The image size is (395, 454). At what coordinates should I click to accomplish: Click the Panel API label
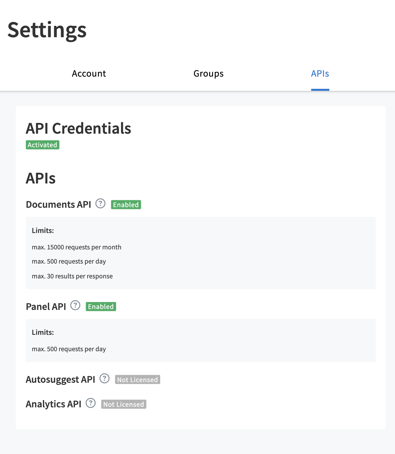click(x=46, y=306)
